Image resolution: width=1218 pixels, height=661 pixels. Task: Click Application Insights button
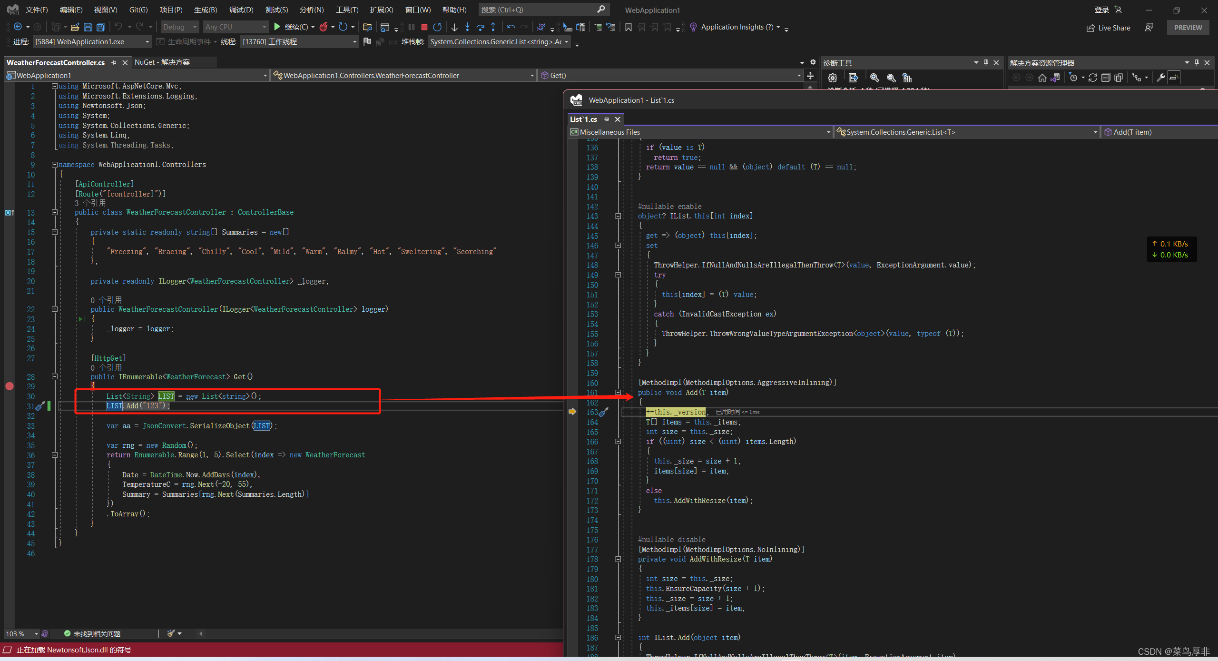737,27
